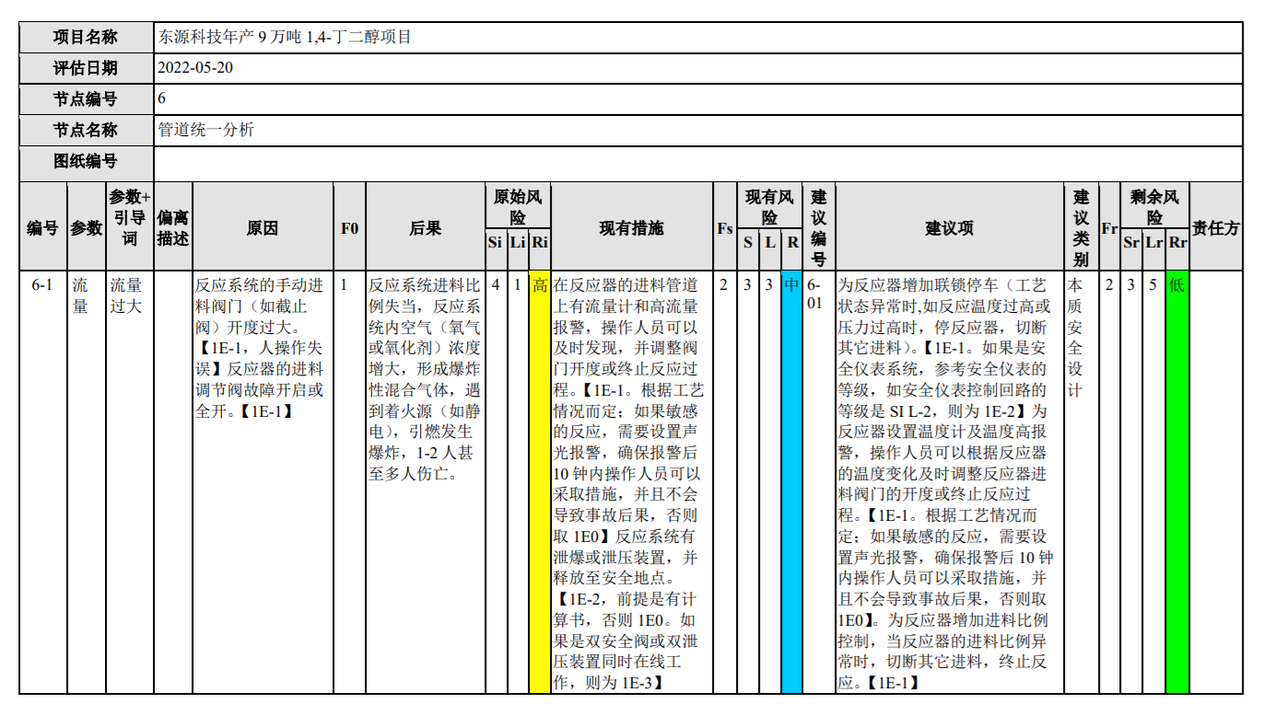
Task: Select the node number value 6
Action: [162, 99]
